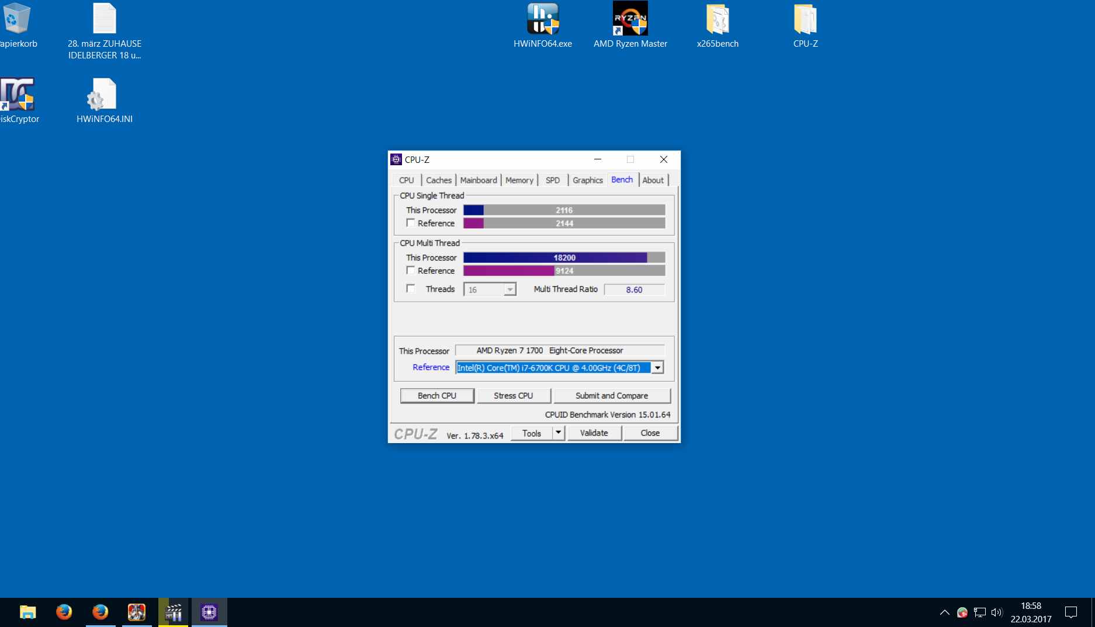This screenshot has width=1095, height=627.
Task: Tick the Threads checkbox
Action: [411, 288]
